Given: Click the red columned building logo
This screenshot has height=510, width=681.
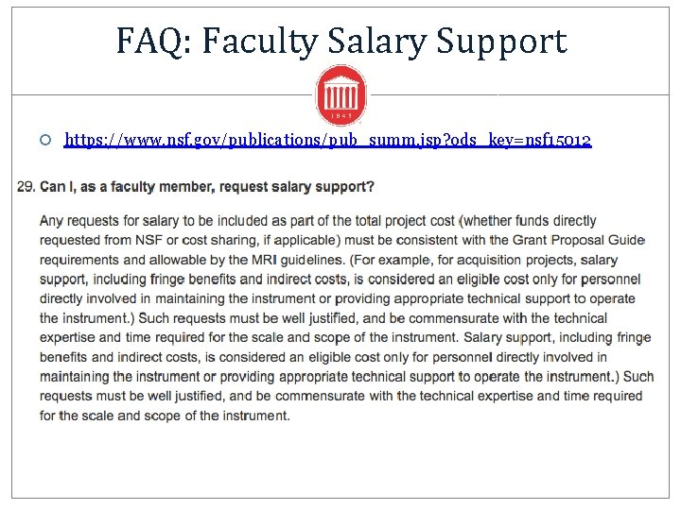Looking at the screenshot, I should coord(340,95).
